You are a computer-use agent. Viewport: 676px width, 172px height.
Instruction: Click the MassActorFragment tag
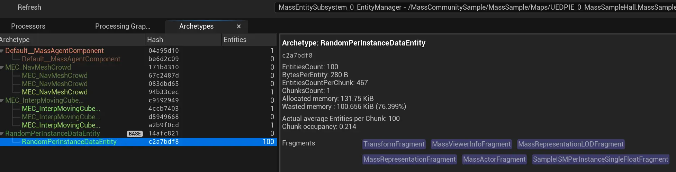(494, 159)
